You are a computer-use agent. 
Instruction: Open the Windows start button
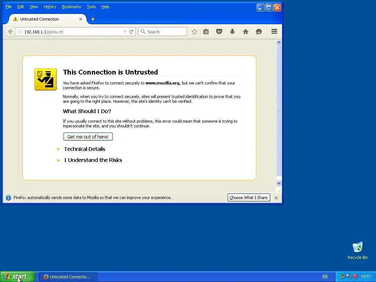18,276
